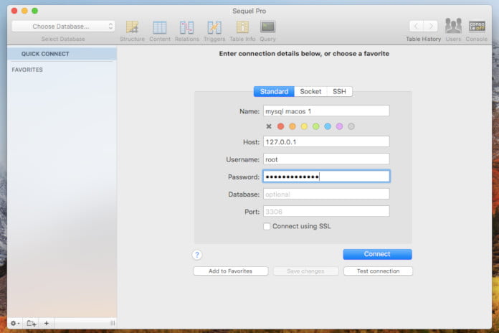Pick the orange color label
This screenshot has height=333, width=499.
[x=293, y=126]
